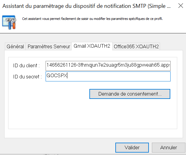186x155 pixels.
Task: Cancel the wizard with Annuler
Action: point(168,147)
